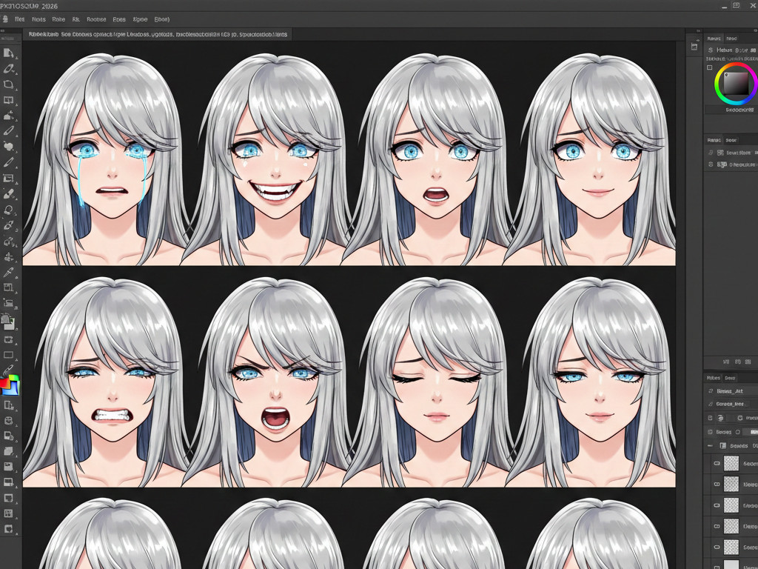Collapse the Soands layer group
Image resolution: width=758 pixels, height=569 pixels.
click(x=710, y=445)
